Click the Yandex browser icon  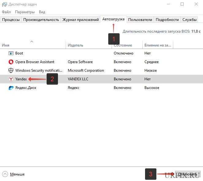[11, 79]
